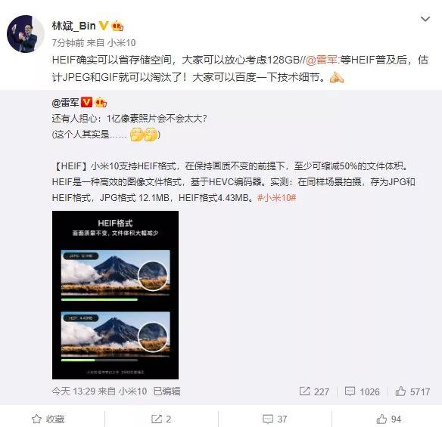Toggle 收藏 to favorite this post

tap(48, 419)
